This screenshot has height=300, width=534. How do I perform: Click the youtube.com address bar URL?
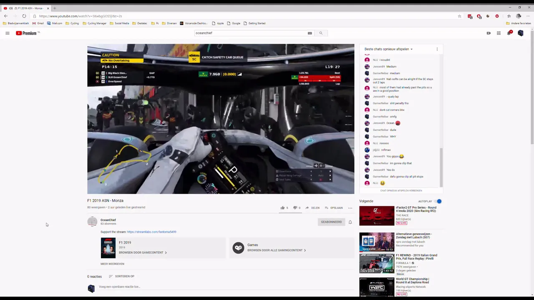(81, 16)
